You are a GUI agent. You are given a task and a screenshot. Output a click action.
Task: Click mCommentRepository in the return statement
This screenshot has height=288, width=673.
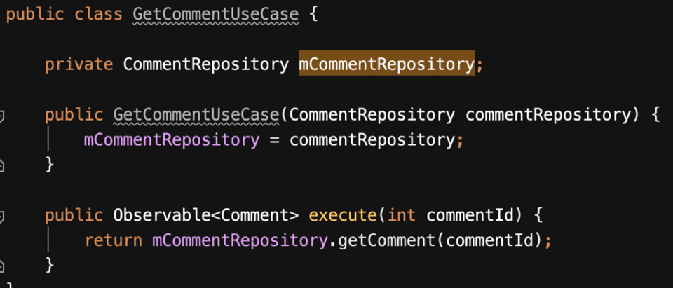pyautogui.click(x=240, y=240)
